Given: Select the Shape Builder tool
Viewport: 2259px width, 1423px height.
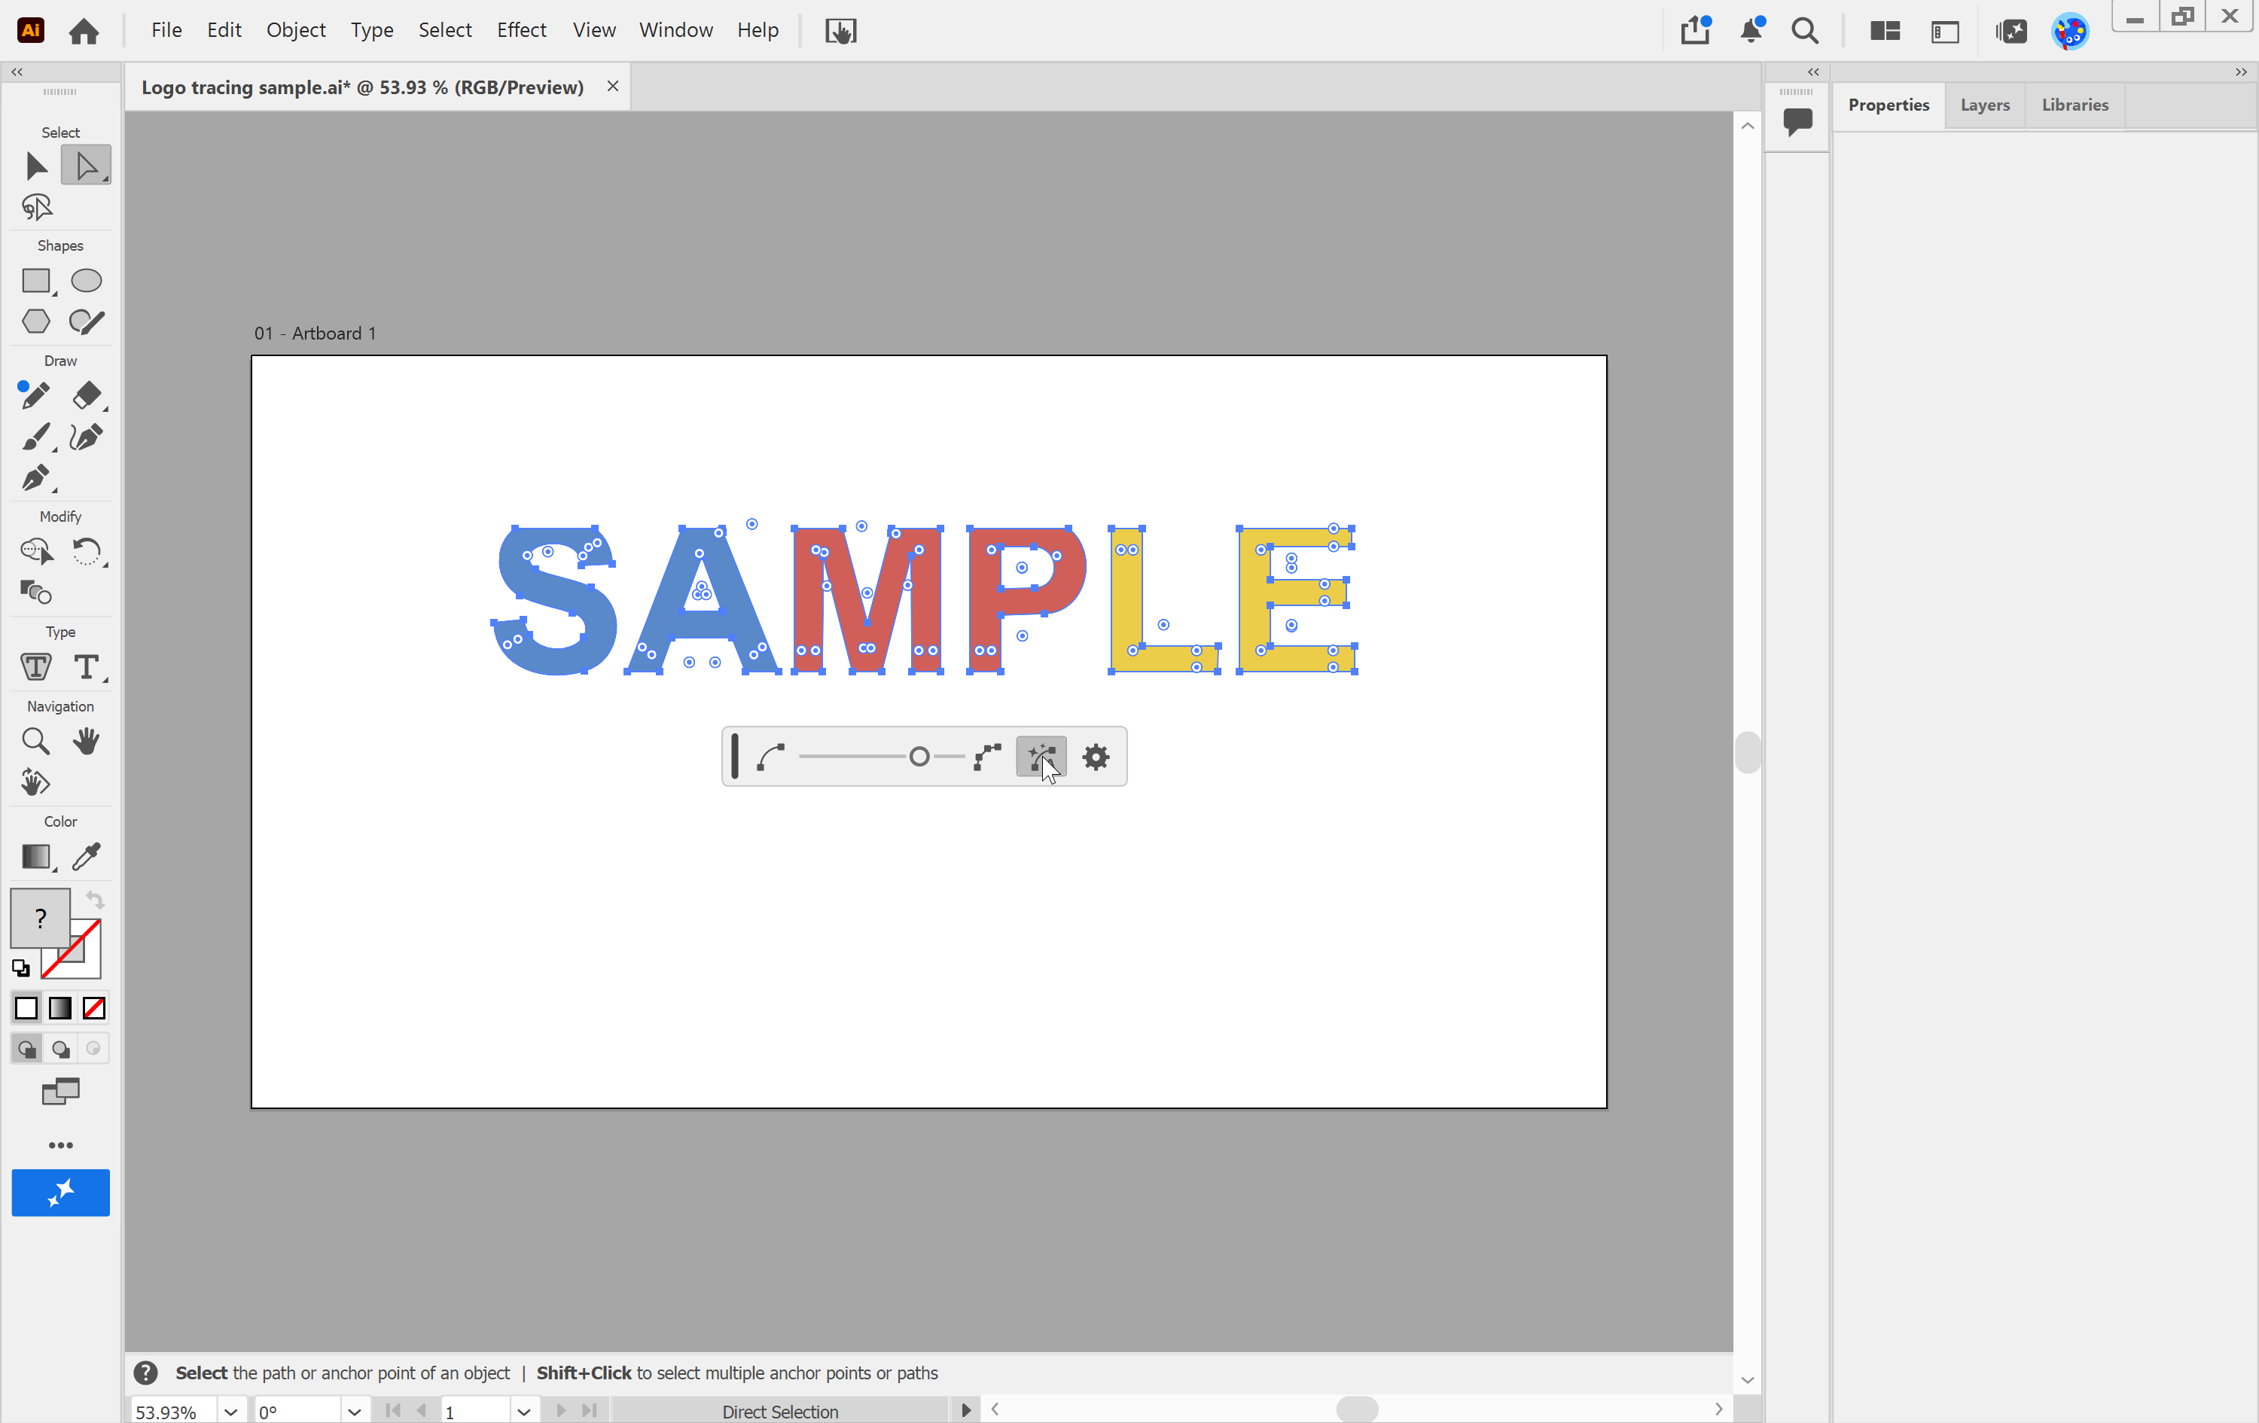Looking at the screenshot, I should click(35, 550).
